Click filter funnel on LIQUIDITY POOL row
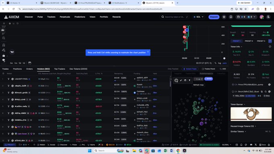 [x=8, y=79]
